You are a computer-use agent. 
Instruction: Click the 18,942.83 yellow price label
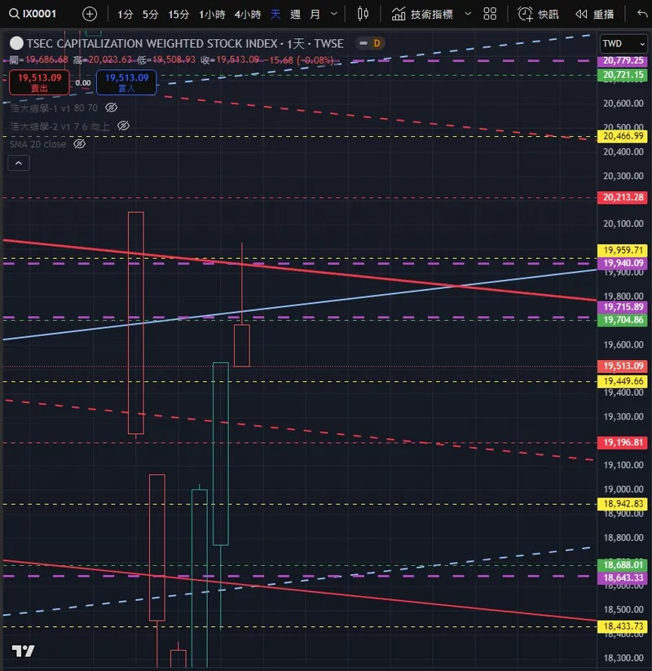click(x=623, y=504)
